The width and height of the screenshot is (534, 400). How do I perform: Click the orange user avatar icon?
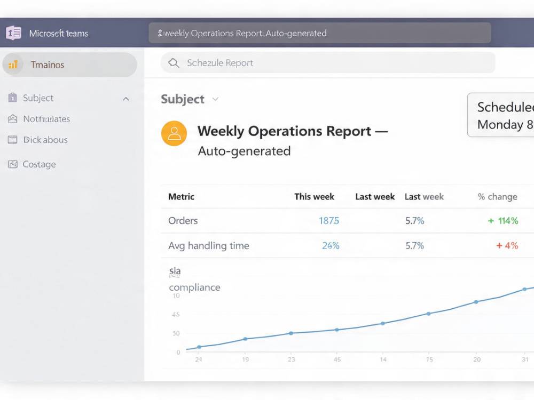tap(174, 133)
